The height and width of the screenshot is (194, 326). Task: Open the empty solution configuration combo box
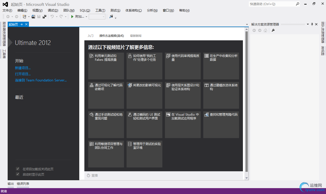point(97,17)
